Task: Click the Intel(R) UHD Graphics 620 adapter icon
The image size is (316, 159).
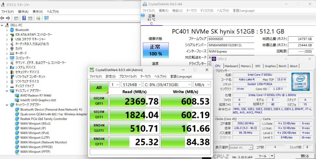Action: [x=17, y=100]
